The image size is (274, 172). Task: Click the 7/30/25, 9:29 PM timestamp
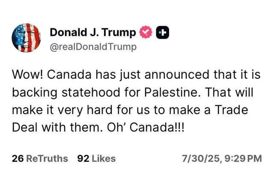[x=222, y=159]
